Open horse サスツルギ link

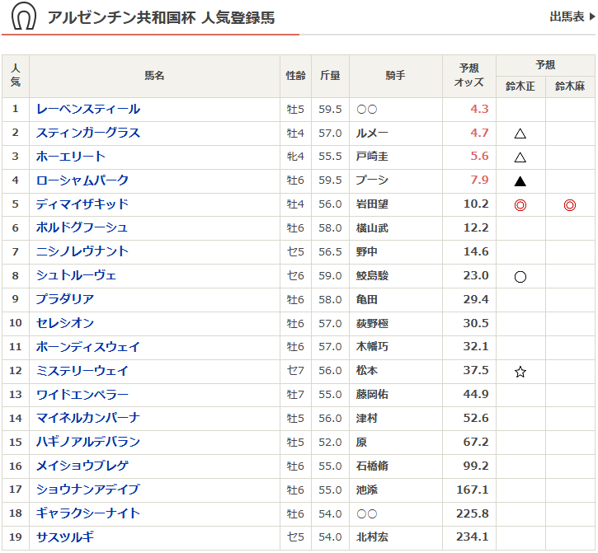65,537
